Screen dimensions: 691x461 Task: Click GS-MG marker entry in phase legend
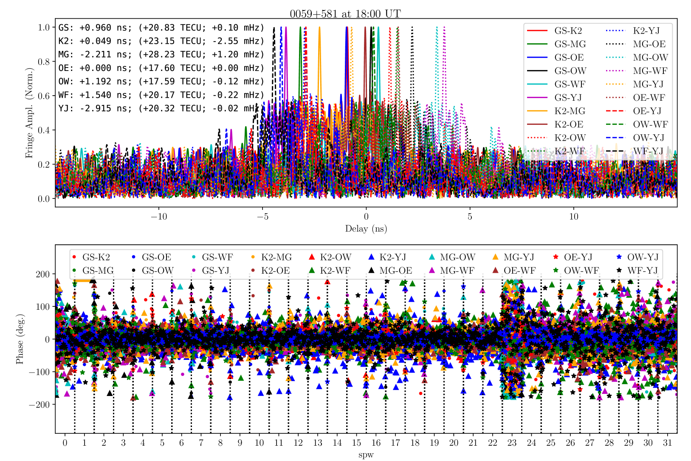click(93, 270)
